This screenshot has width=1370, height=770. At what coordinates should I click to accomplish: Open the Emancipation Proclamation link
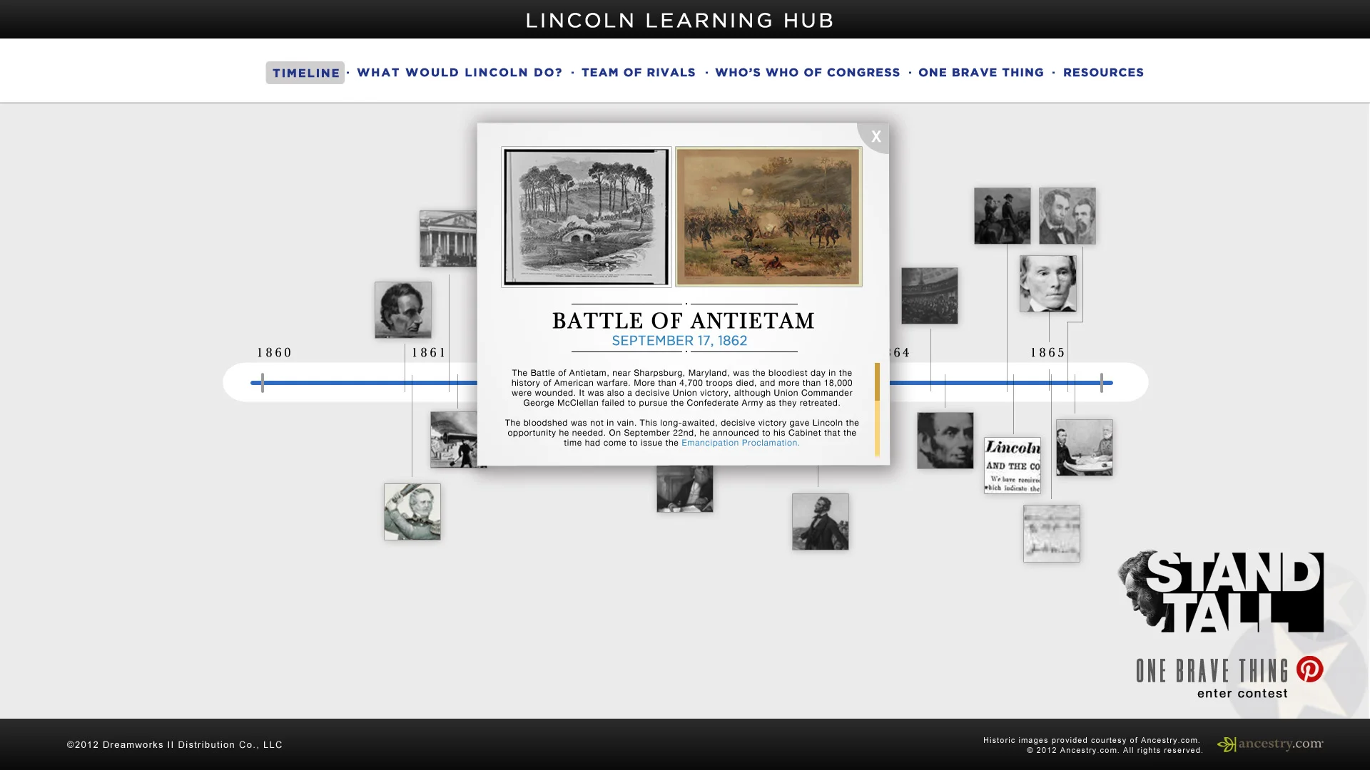(739, 442)
